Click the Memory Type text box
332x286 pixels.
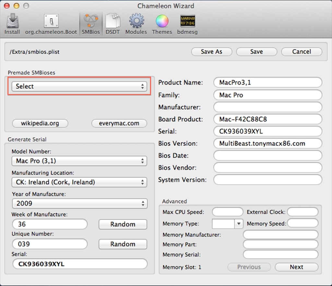[223, 223]
